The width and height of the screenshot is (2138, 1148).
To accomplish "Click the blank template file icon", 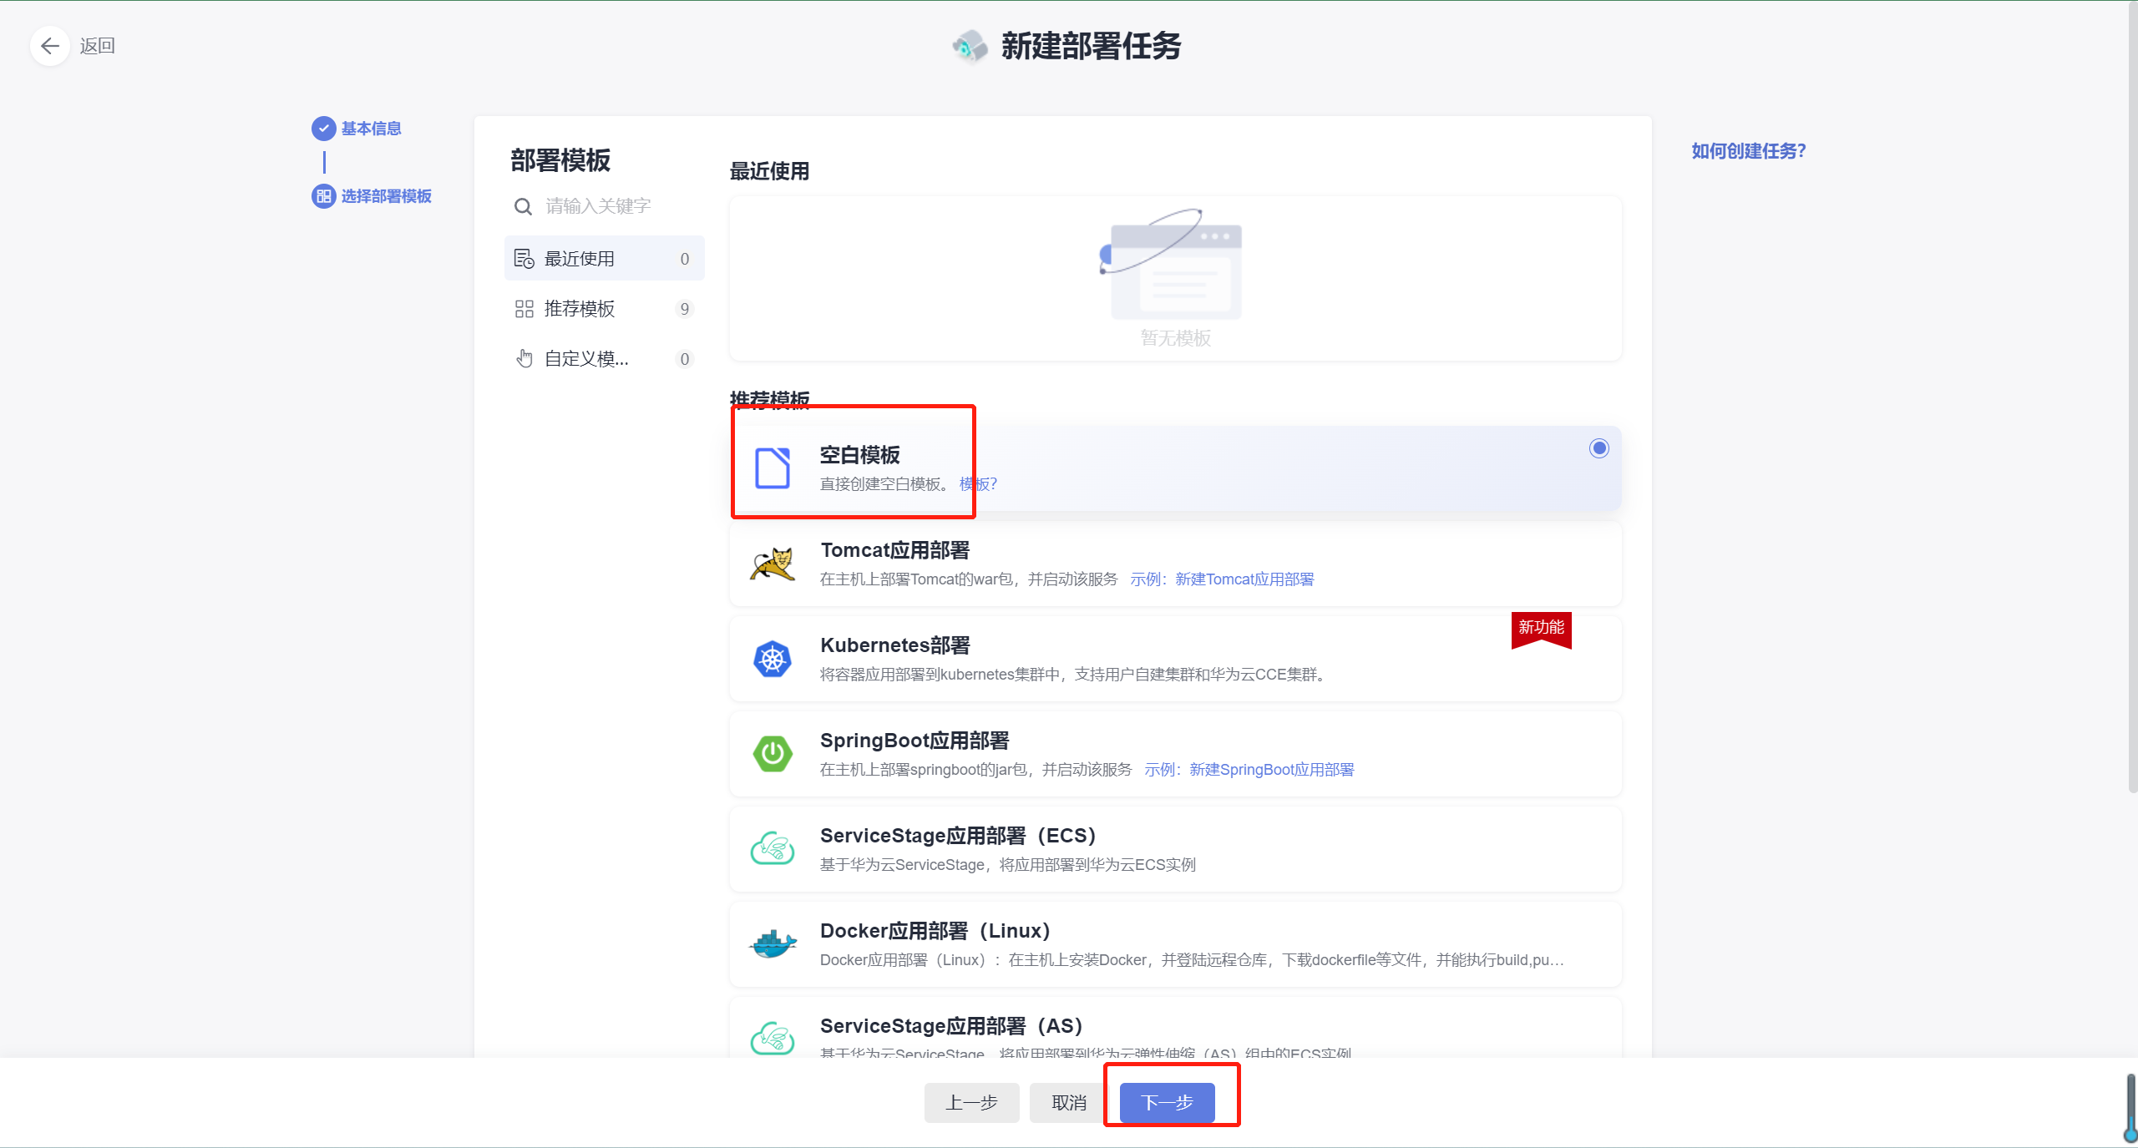I will 773,468.
